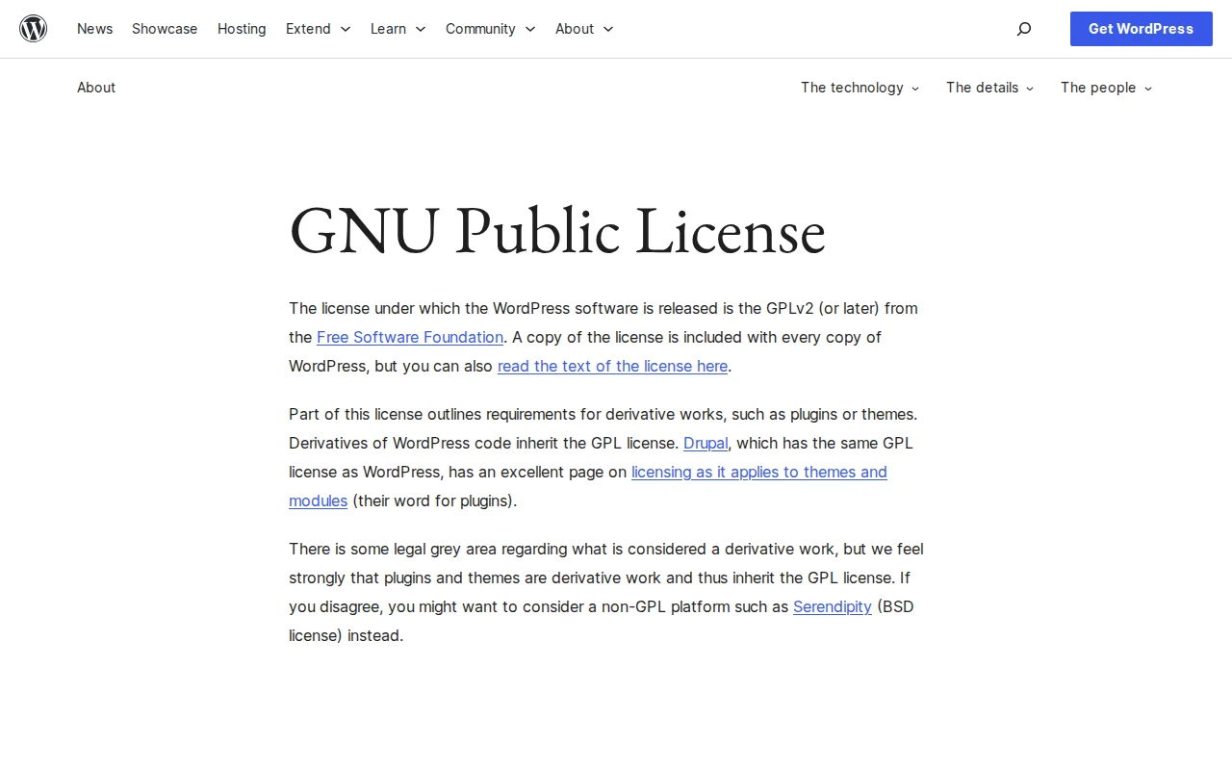This screenshot has width=1232, height=770.
Task: Expand the Extend dropdown menu
Action: click(318, 29)
